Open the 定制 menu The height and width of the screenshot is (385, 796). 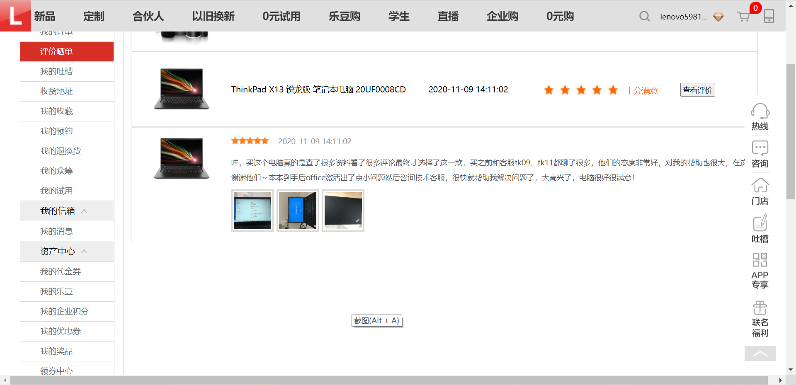click(94, 17)
